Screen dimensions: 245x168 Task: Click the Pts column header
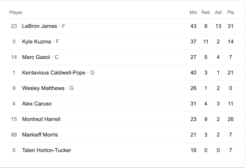(x=231, y=12)
